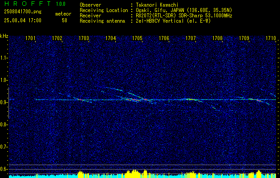This screenshot has height=178, width=280.
Task: Click the 1701 time marker
Action: point(30,38)
